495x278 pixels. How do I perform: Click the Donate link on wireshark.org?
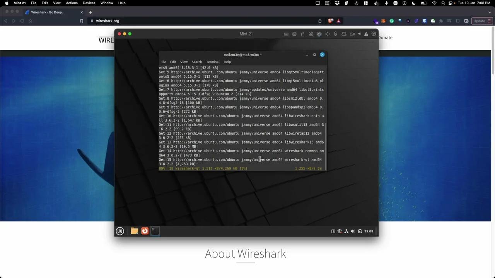tap(385, 37)
